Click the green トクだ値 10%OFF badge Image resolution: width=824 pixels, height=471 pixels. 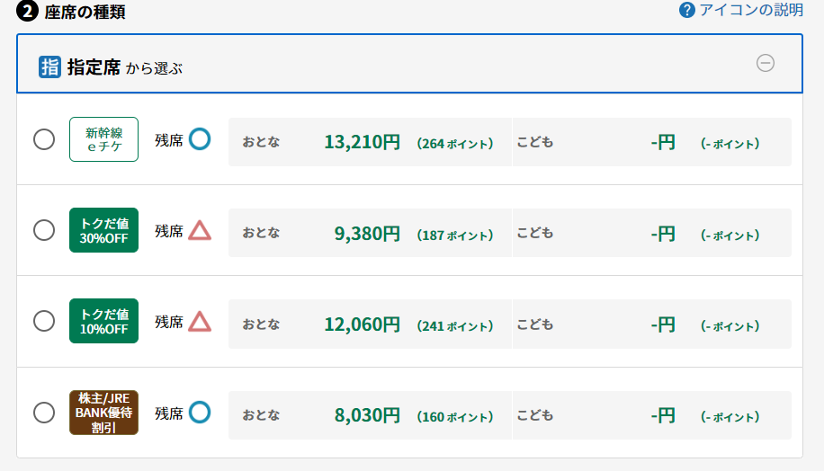[x=104, y=322]
